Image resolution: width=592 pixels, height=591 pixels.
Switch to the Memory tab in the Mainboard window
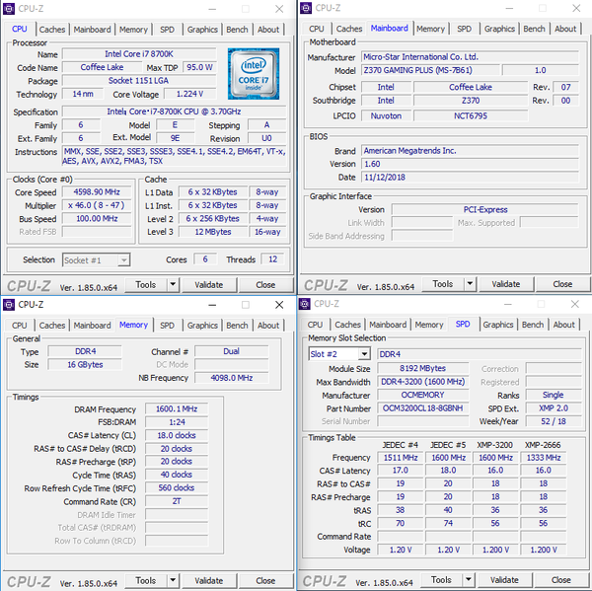point(430,29)
